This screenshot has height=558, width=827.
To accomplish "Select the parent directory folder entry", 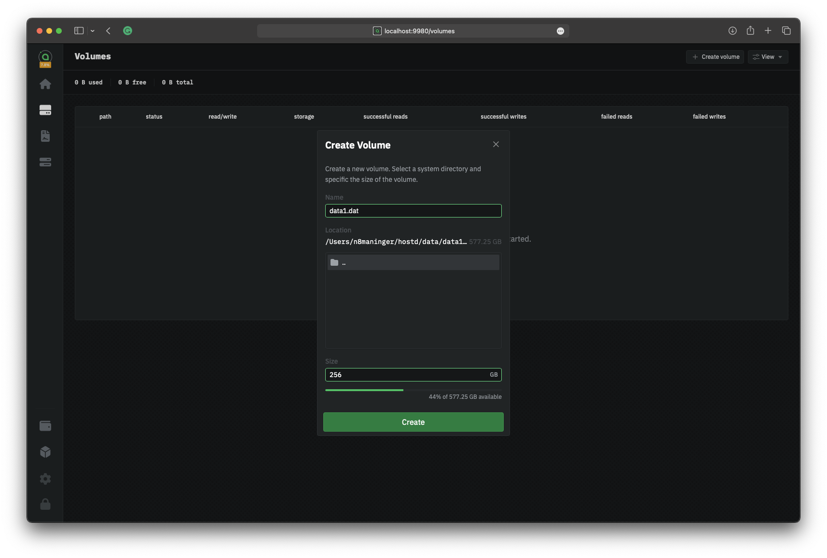I will 413,263.
